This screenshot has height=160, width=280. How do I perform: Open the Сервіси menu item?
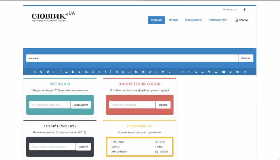point(173,20)
